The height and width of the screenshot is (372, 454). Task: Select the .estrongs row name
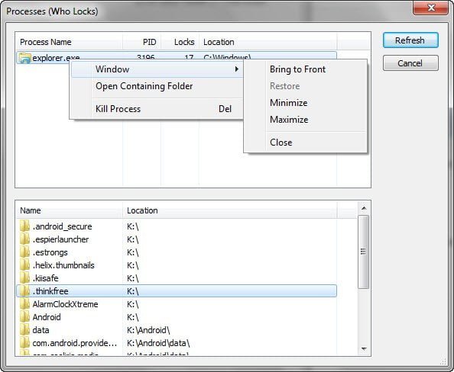[50, 252]
